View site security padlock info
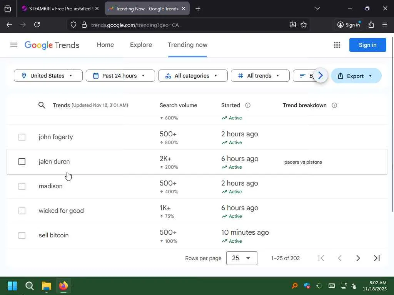Screen dimensions: 394x295 pyautogui.click(x=84, y=25)
